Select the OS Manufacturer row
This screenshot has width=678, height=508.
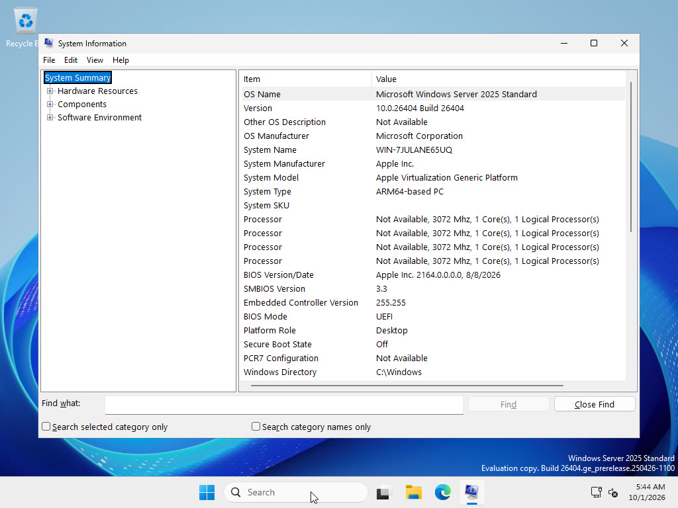click(433, 136)
